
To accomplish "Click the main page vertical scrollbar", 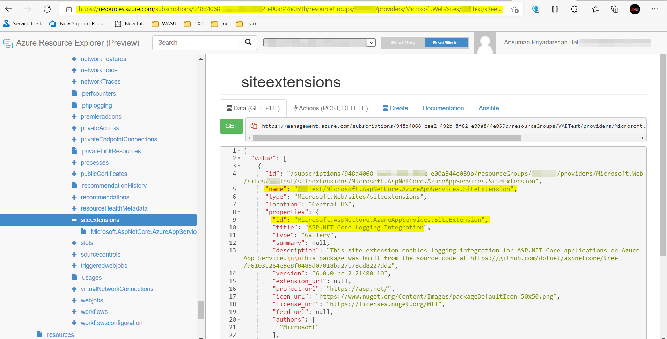I will point(664,155).
